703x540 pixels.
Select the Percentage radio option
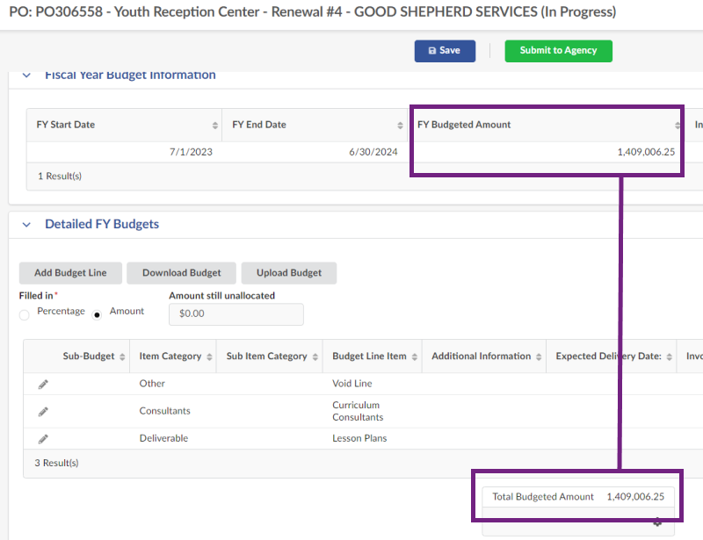(25, 314)
